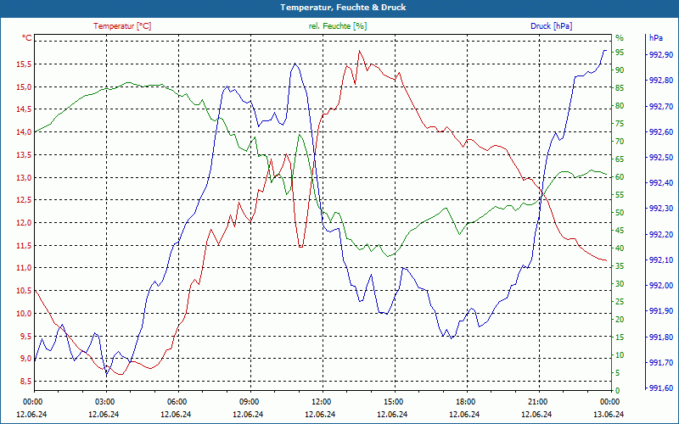Click the 10,5 tick on temperature axis
The width and height of the screenshot is (679, 424).
pos(24,290)
